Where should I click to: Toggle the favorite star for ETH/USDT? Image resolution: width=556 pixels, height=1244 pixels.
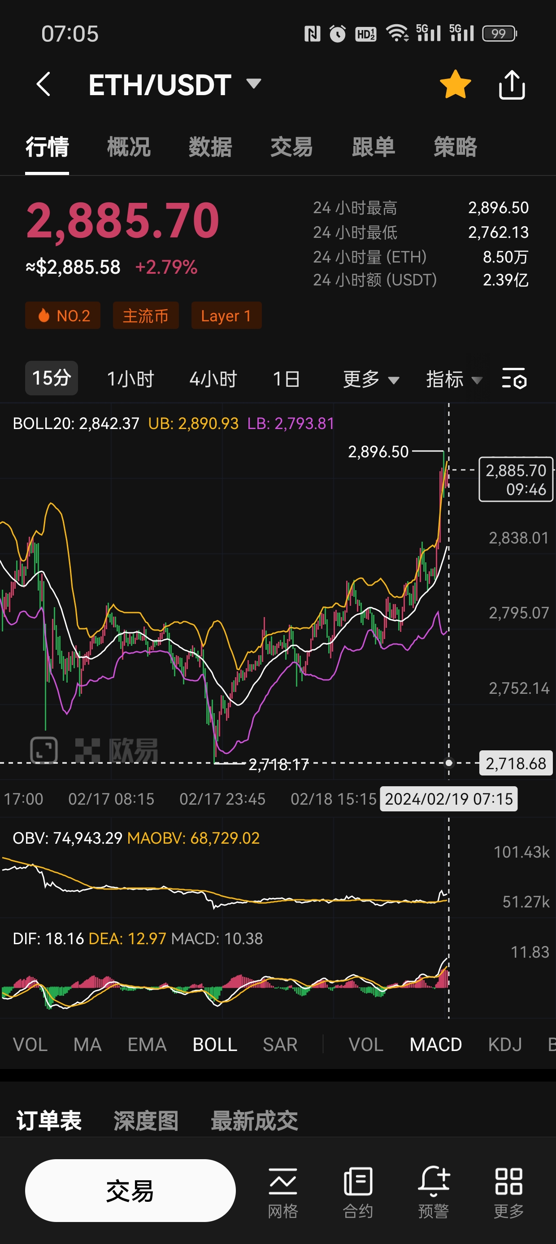455,84
